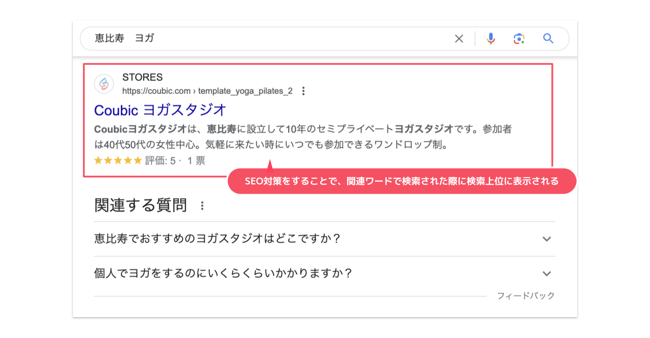The image size is (650, 338).
Task: Click the chevron on the 恵比寿でおすすめ question row
Action: 547,239
